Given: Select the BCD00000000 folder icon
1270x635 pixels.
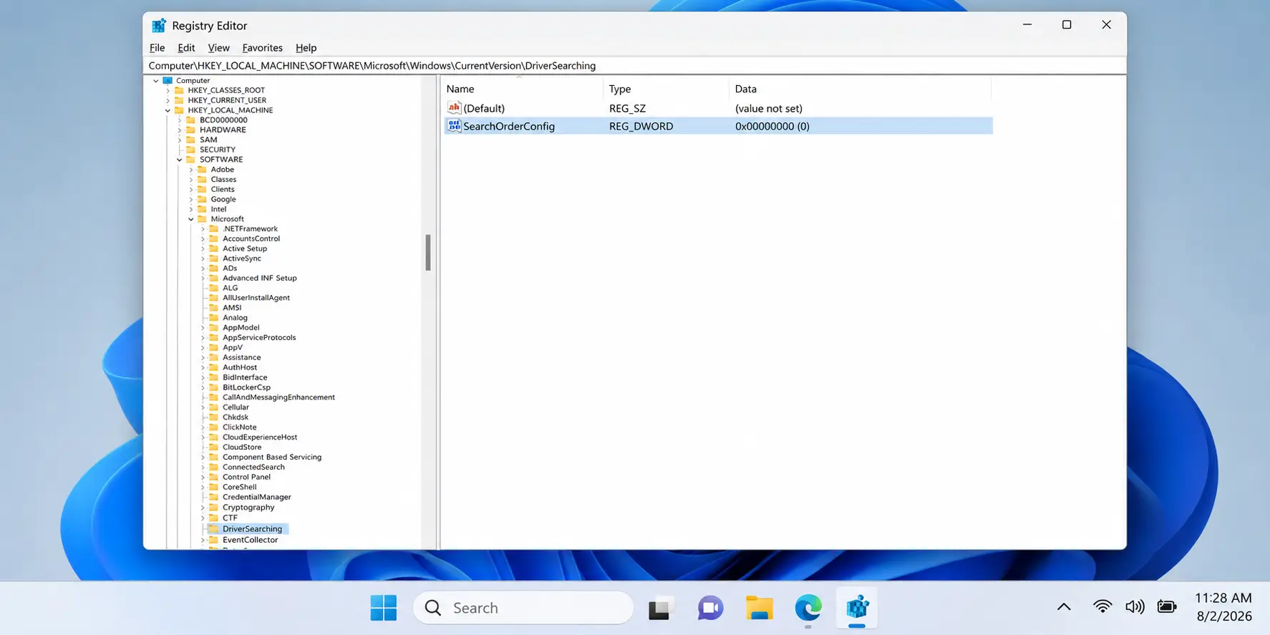Looking at the screenshot, I should pos(190,120).
